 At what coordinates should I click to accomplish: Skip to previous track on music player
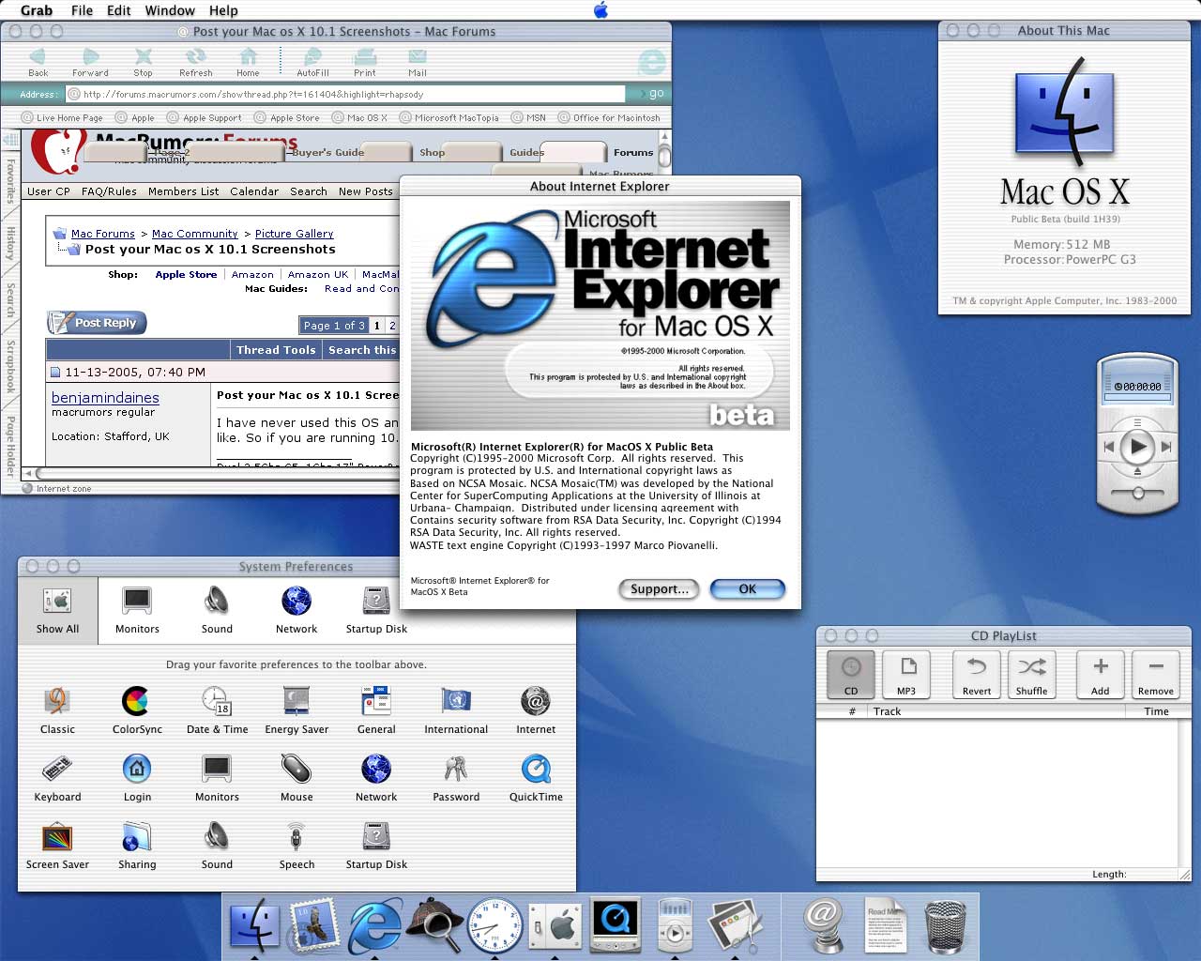click(x=1109, y=447)
